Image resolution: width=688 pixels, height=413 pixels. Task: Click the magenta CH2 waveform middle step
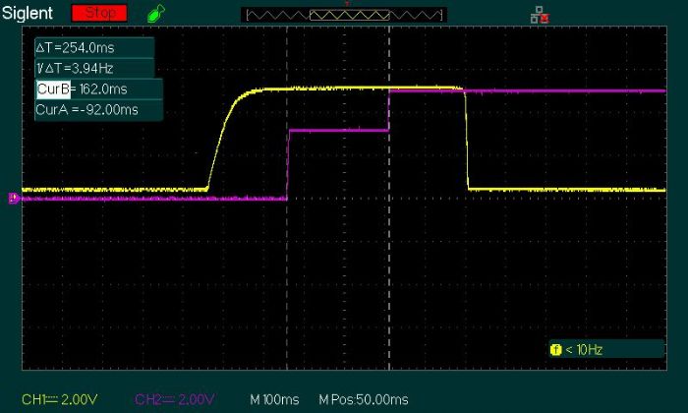[338, 129]
